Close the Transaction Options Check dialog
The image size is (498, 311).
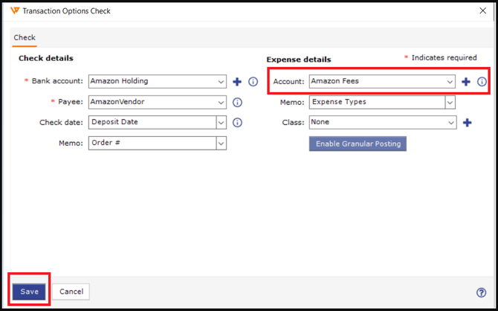coord(482,11)
